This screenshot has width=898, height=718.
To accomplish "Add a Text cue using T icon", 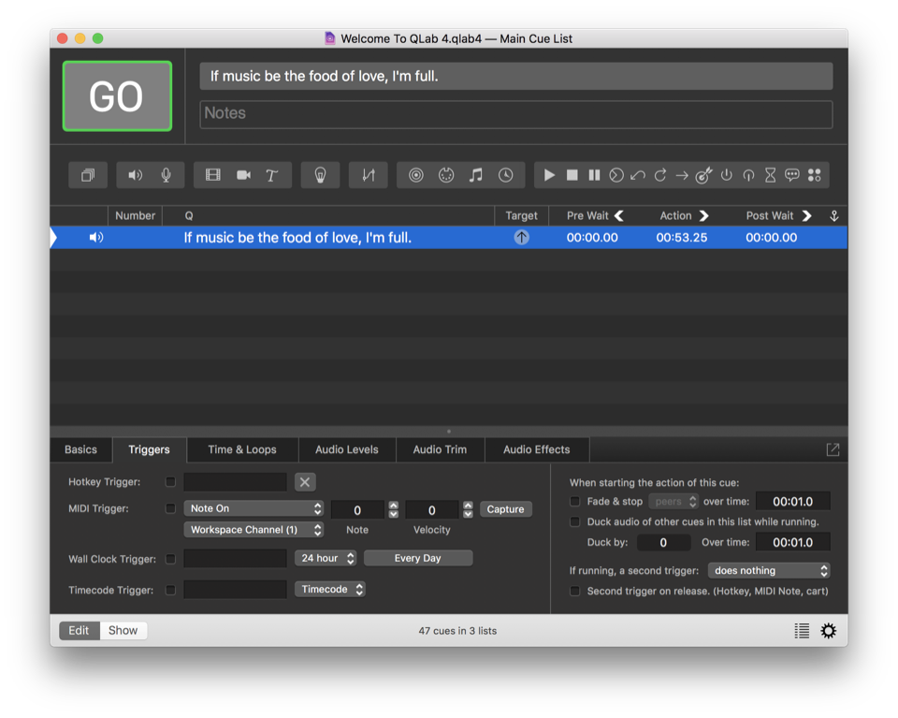I will (x=272, y=175).
